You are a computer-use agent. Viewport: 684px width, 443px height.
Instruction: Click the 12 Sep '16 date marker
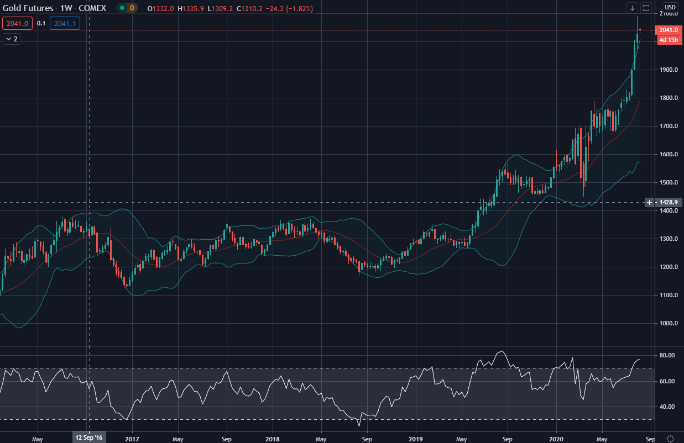pyautogui.click(x=89, y=437)
